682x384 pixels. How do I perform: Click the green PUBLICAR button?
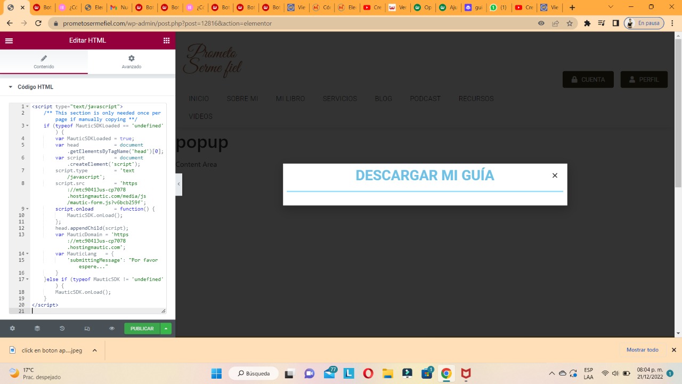point(142,329)
